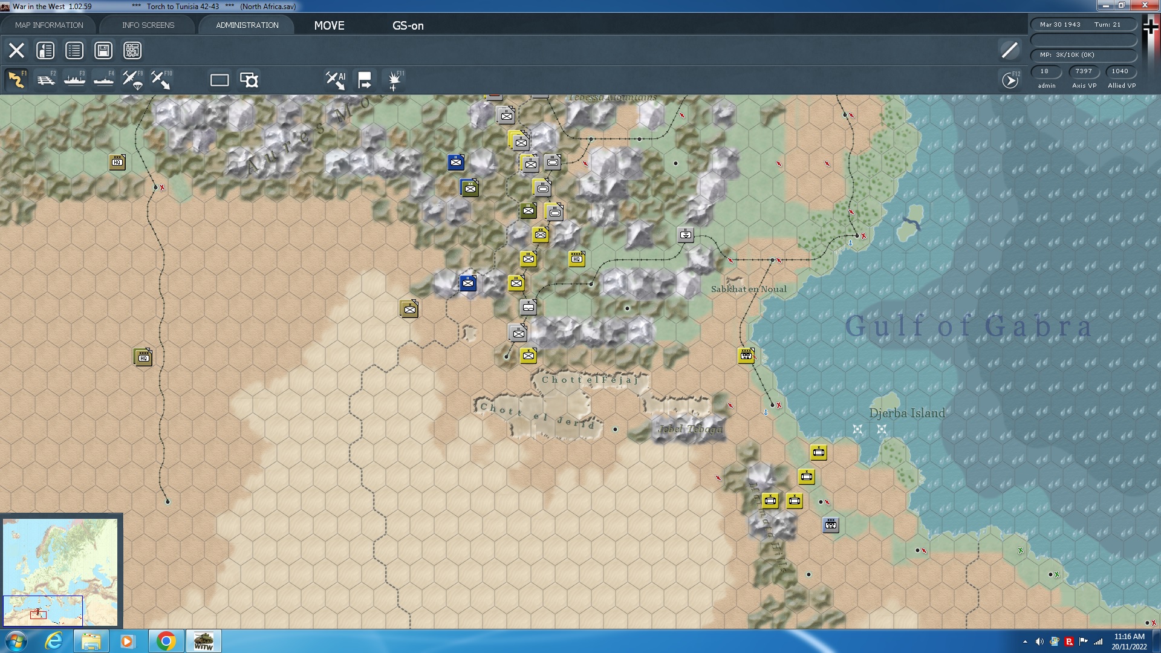Click the F11 air execution phase icon
Viewport: 1161px width, 653px height.
394,80
